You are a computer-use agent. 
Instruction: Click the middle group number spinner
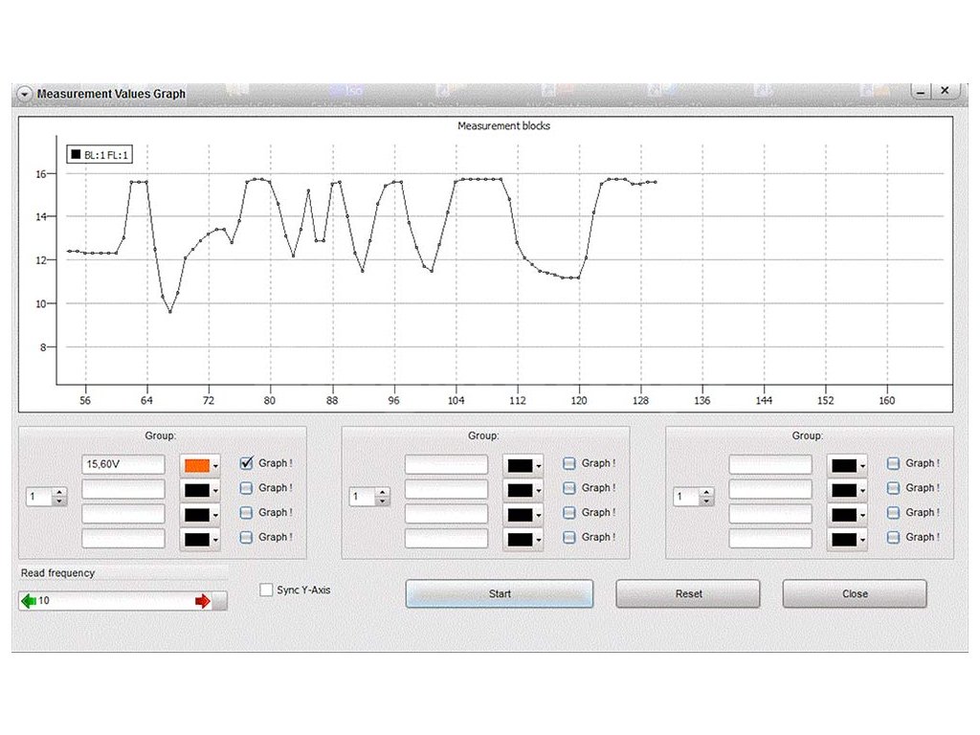point(368,498)
